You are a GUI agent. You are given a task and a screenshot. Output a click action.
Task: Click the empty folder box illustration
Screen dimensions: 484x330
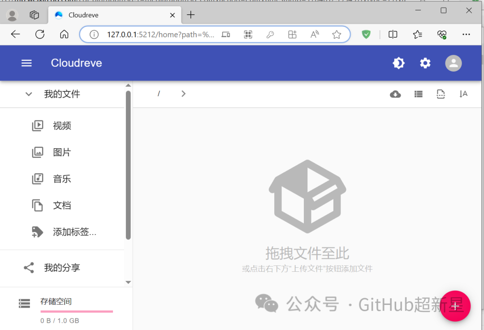click(307, 197)
